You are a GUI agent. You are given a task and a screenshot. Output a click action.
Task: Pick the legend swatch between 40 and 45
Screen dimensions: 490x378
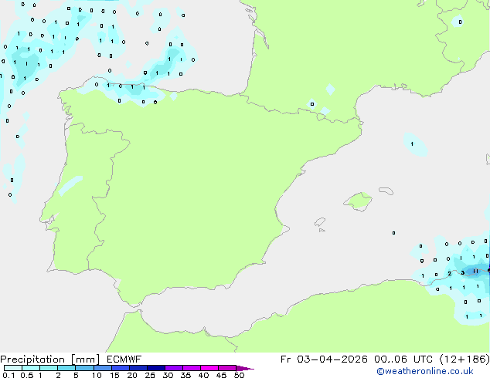point(209,368)
